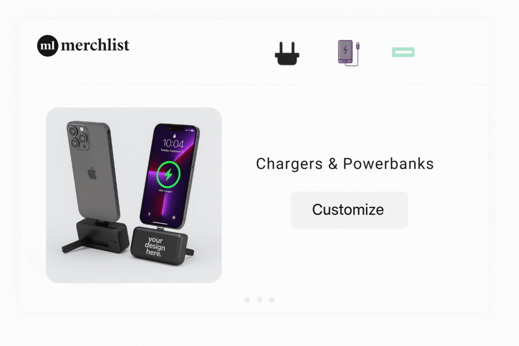519x346 pixels.
Task: Click the phone showing the purple lock screen
Action: pyautogui.click(x=169, y=176)
